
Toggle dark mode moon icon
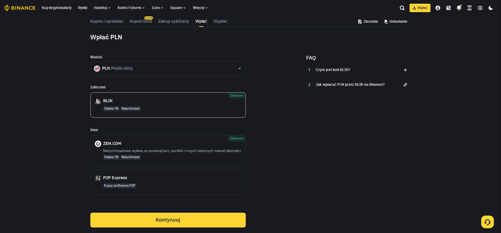[x=491, y=8]
